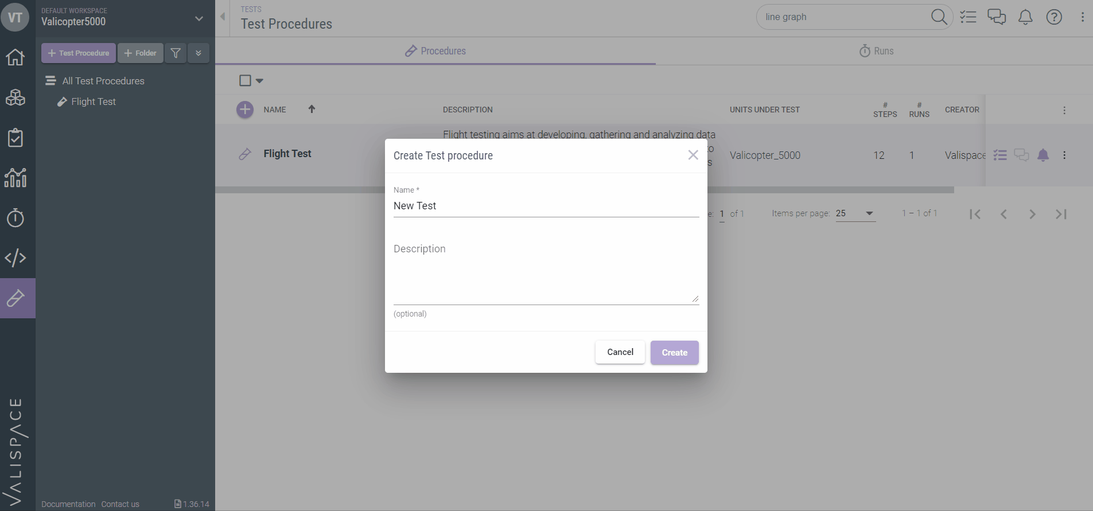Open the Items per page dropdown
The width and height of the screenshot is (1093, 511).
855,213
